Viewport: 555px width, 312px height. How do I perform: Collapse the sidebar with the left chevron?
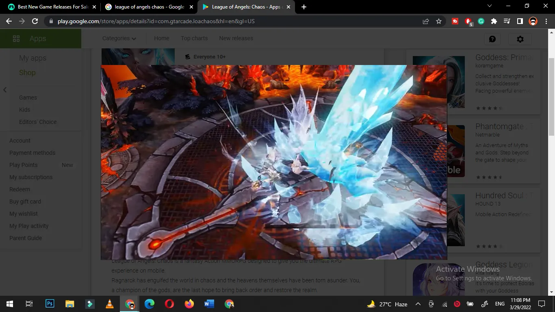[5, 90]
